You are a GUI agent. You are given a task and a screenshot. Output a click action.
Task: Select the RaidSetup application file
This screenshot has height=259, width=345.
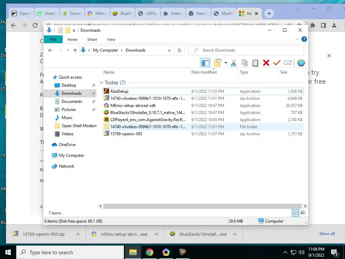click(203, 91)
